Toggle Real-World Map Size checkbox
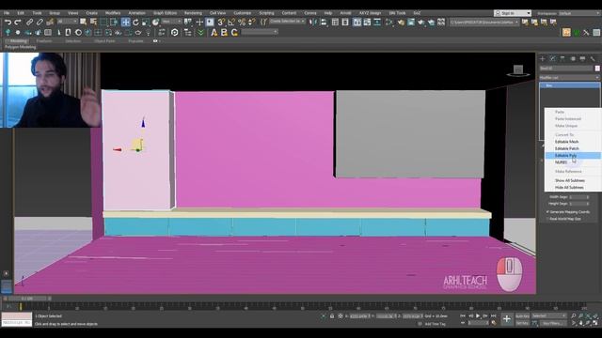The image size is (602, 338). click(x=547, y=219)
